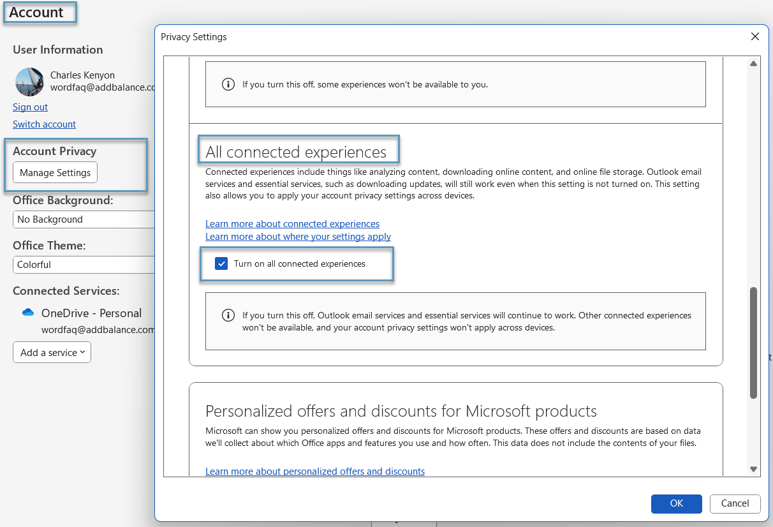The width and height of the screenshot is (773, 527).
Task: Click info icon beside 'some experiences won't be available'
Action: point(228,84)
